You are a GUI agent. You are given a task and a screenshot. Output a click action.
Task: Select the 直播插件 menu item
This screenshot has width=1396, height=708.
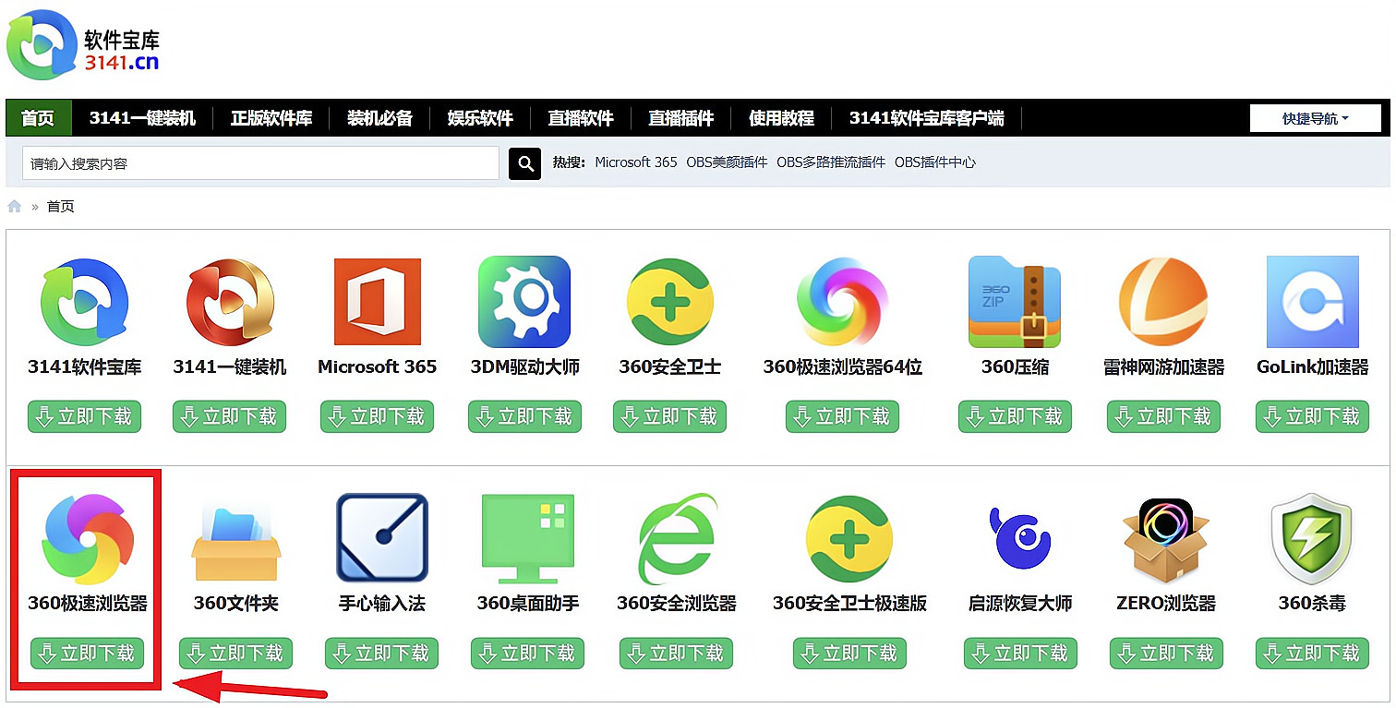click(x=681, y=118)
